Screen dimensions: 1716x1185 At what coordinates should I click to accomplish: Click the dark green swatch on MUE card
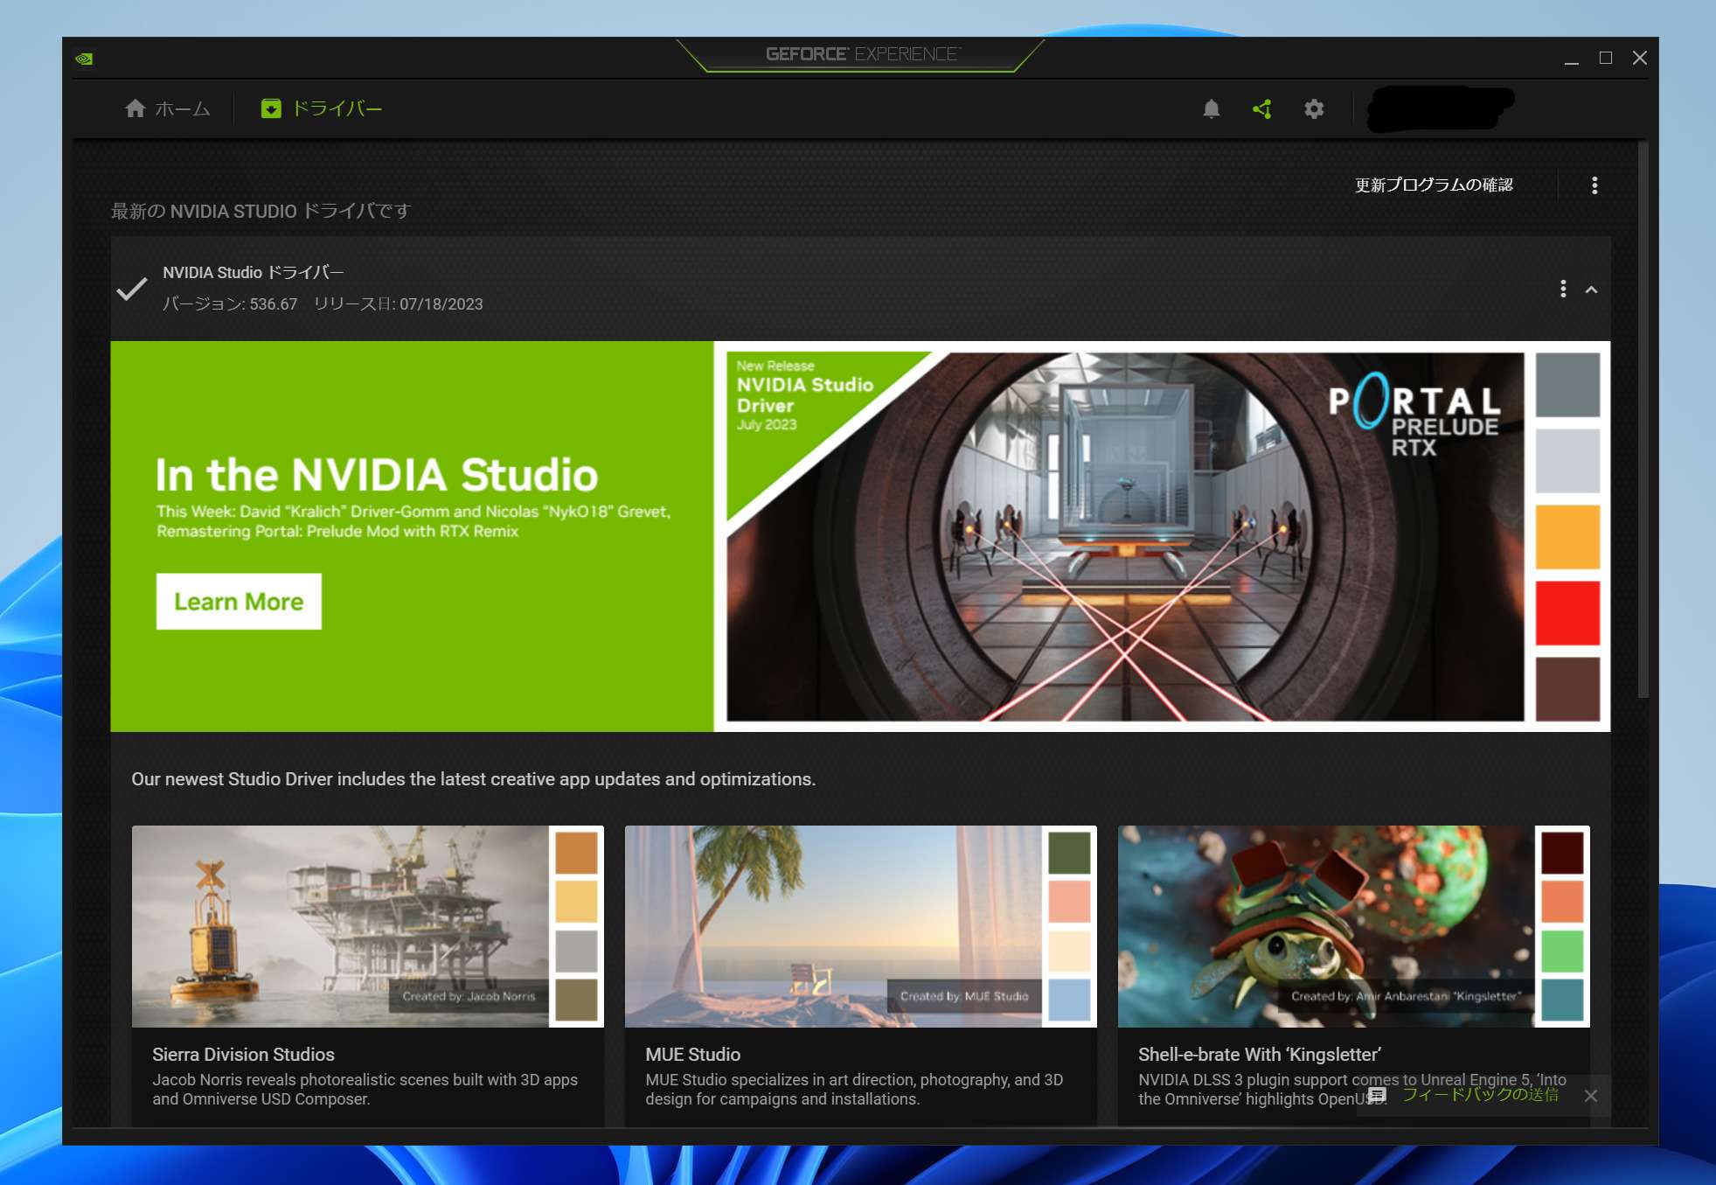coord(1069,853)
